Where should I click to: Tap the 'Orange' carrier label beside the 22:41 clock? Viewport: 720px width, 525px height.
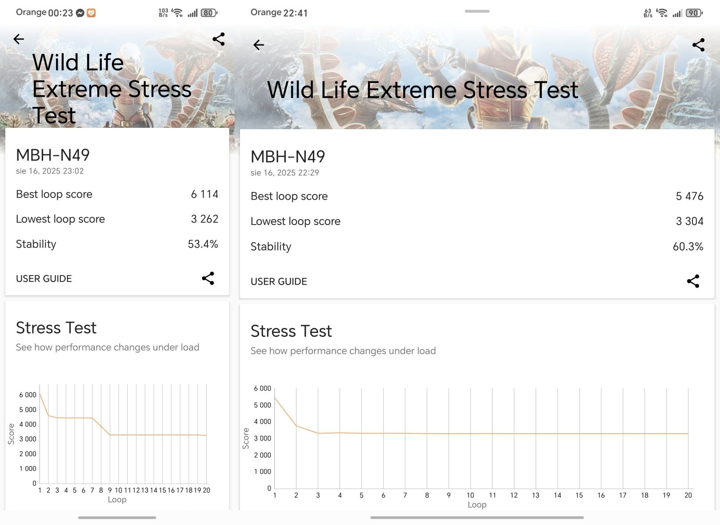(266, 12)
